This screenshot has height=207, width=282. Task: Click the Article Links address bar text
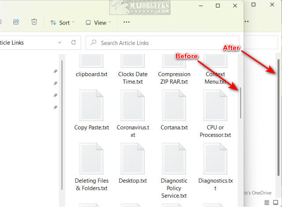[12, 43]
